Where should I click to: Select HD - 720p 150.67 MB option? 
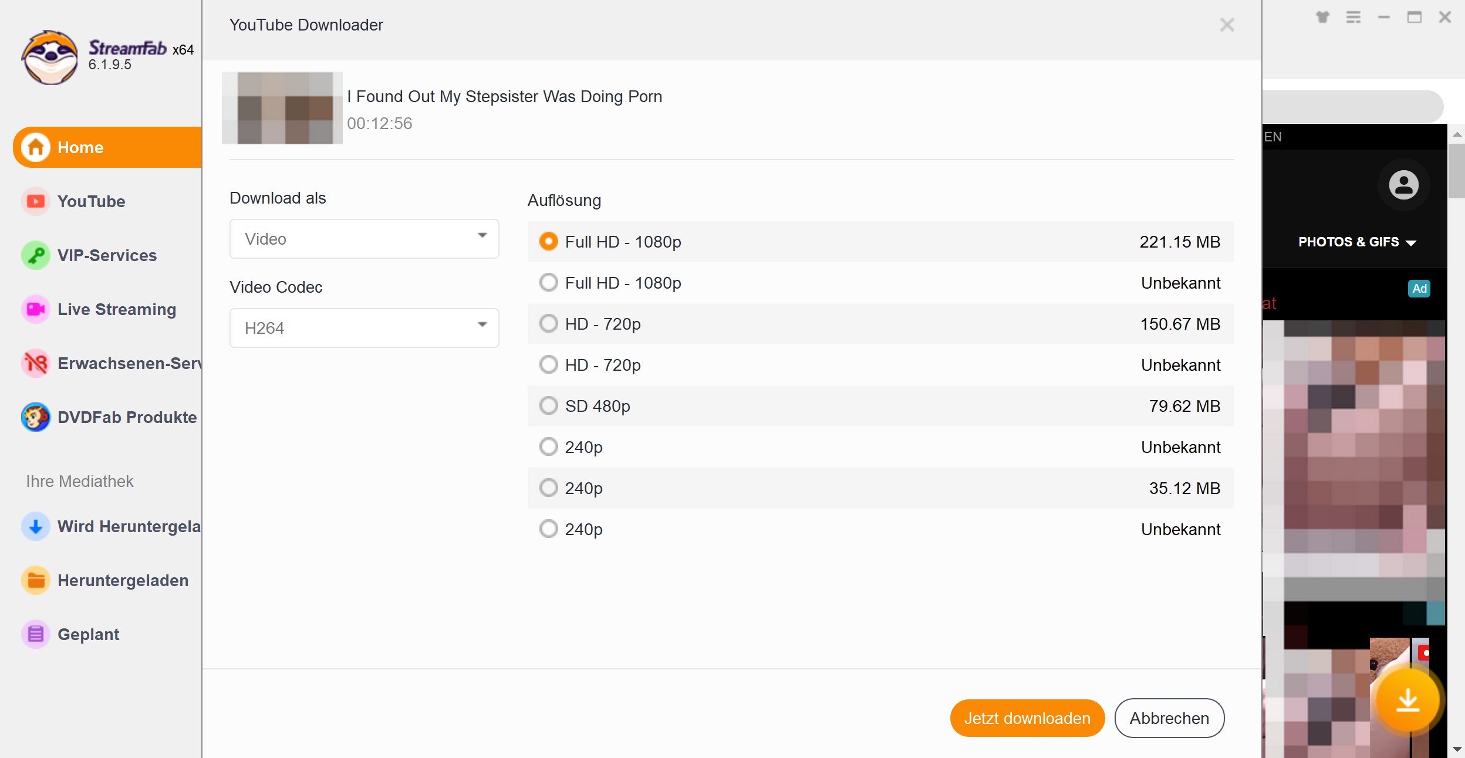(549, 324)
